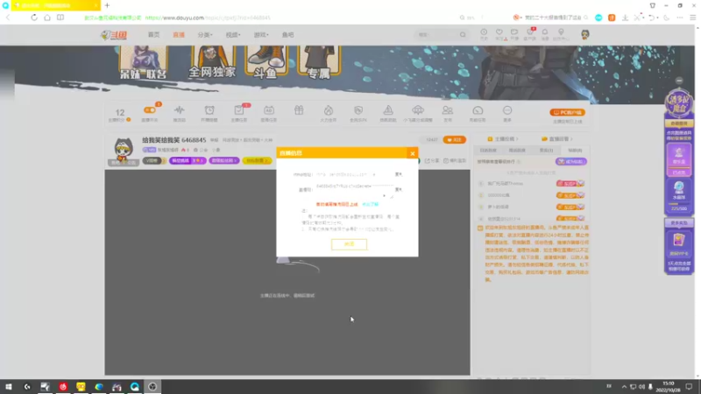Viewport: 701px width, 394px height.
Task: Open the bell notification icon in site header
Action: [x=544, y=32]
